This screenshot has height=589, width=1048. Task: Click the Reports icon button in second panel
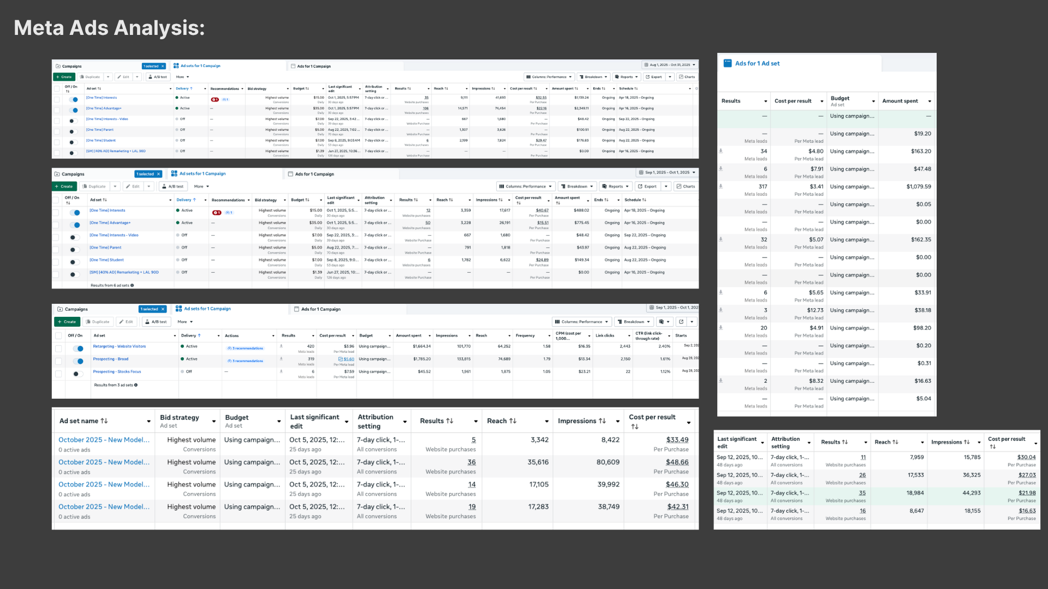(x=615, y=187)
